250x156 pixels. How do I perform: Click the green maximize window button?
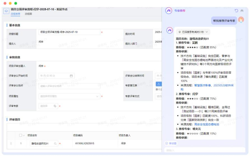point(16,3)
